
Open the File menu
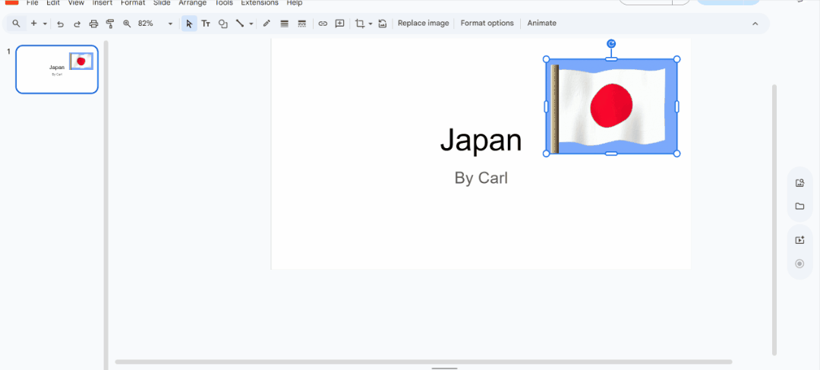tap(33, 2)
